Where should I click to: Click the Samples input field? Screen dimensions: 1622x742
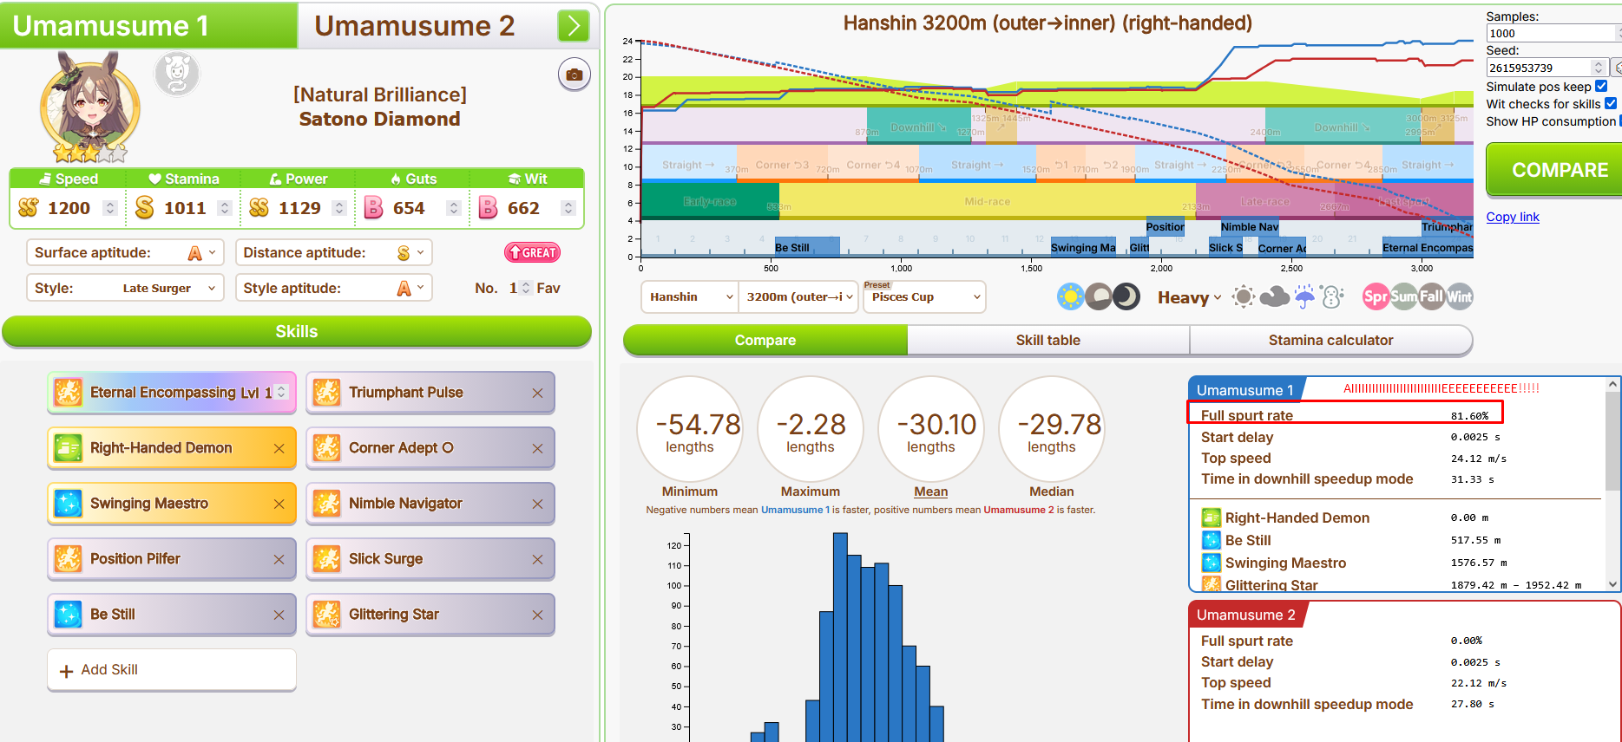(1553, 33)
